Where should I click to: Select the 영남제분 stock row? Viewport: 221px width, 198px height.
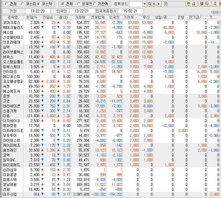(x=111, y=185)
